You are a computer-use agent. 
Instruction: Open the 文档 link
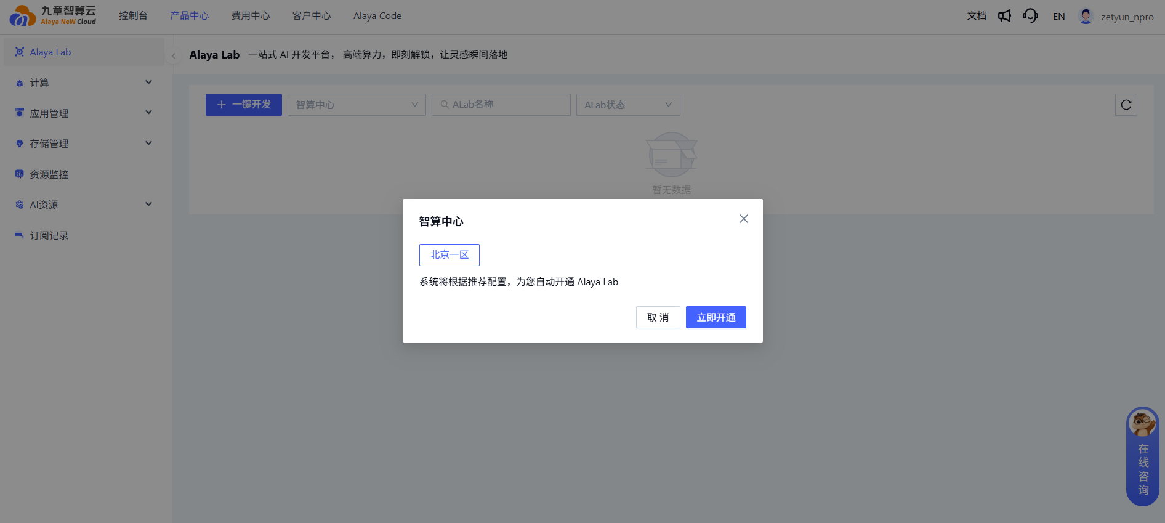pos(977,16)
